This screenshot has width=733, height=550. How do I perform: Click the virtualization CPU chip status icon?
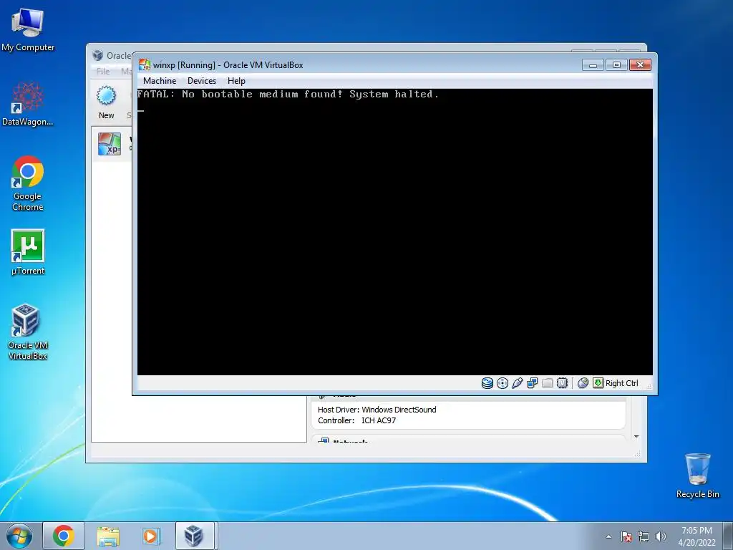tap(563, 383)
